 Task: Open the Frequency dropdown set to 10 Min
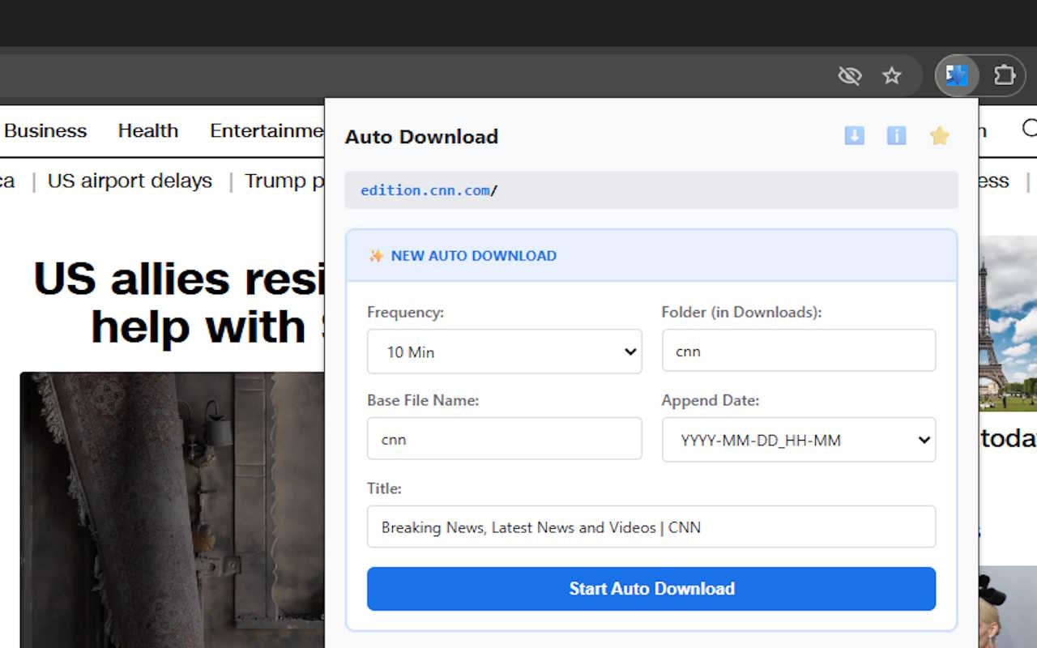coord(504,352)
